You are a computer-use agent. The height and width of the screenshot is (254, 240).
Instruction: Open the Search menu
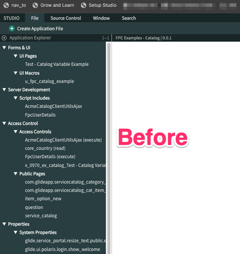click(x=129, y=18)
